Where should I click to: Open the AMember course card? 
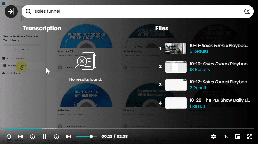click(x=86, y=105)
